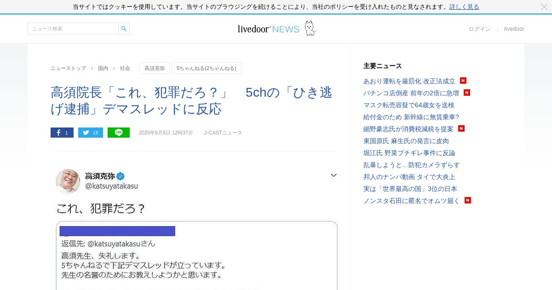552x290 pixels.
Task: Click the これ、犯罪だろ？ tweet text
Action: pos(101,209)
